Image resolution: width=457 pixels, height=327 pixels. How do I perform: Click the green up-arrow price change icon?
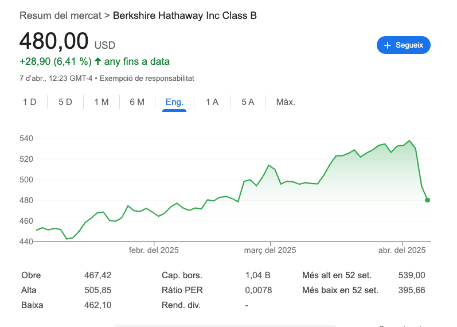click(98, 61)
